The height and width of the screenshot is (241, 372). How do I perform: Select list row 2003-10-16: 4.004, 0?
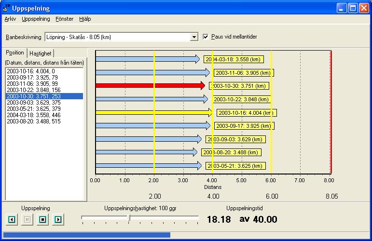point(44,71)
